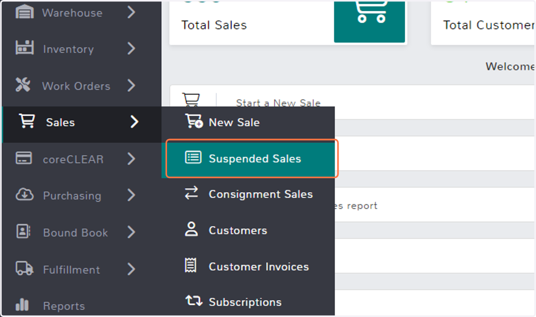Expand the Work Orders chevron
Image resolution: width=536 pixels, height=317 pixels.
131,85
